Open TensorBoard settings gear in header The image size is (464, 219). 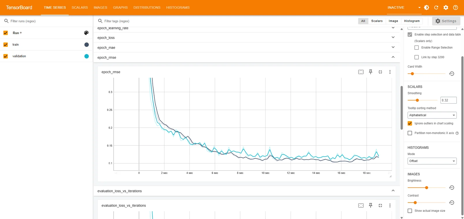click(446, 8)
